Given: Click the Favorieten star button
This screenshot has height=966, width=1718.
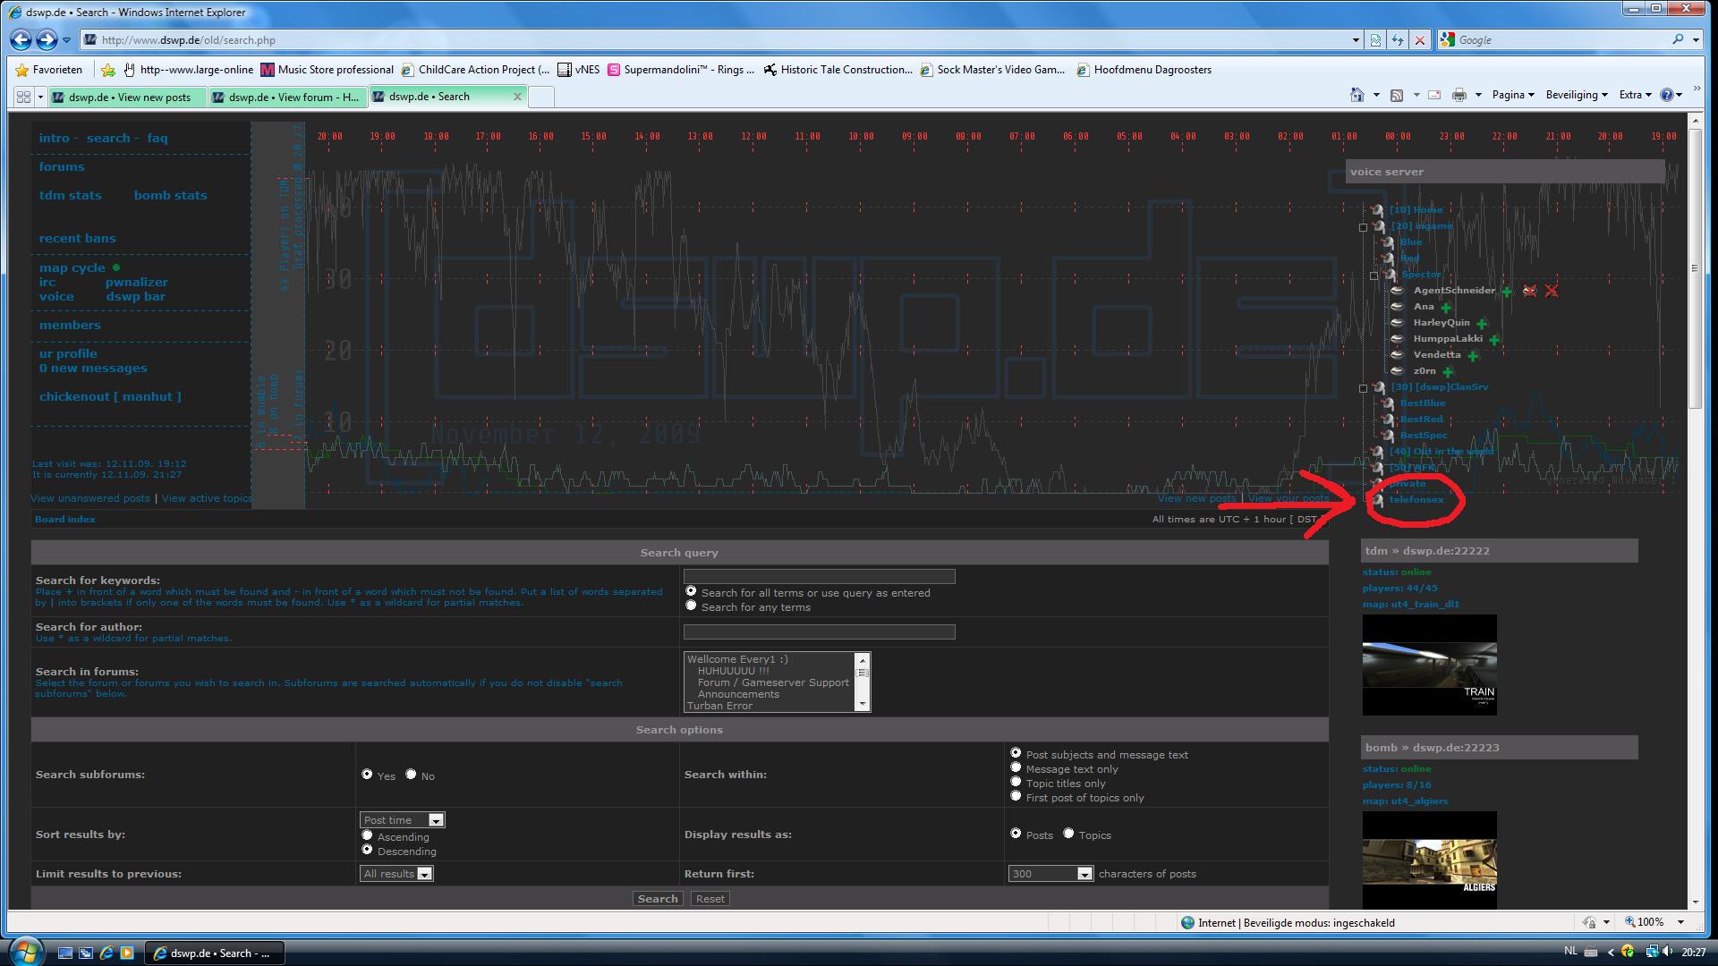Looking at the screenshot, I should tap(49, 69).
